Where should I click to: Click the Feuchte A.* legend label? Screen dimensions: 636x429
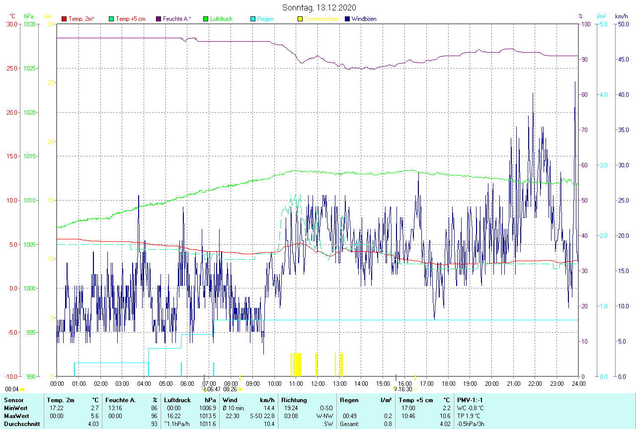point(177,19)
